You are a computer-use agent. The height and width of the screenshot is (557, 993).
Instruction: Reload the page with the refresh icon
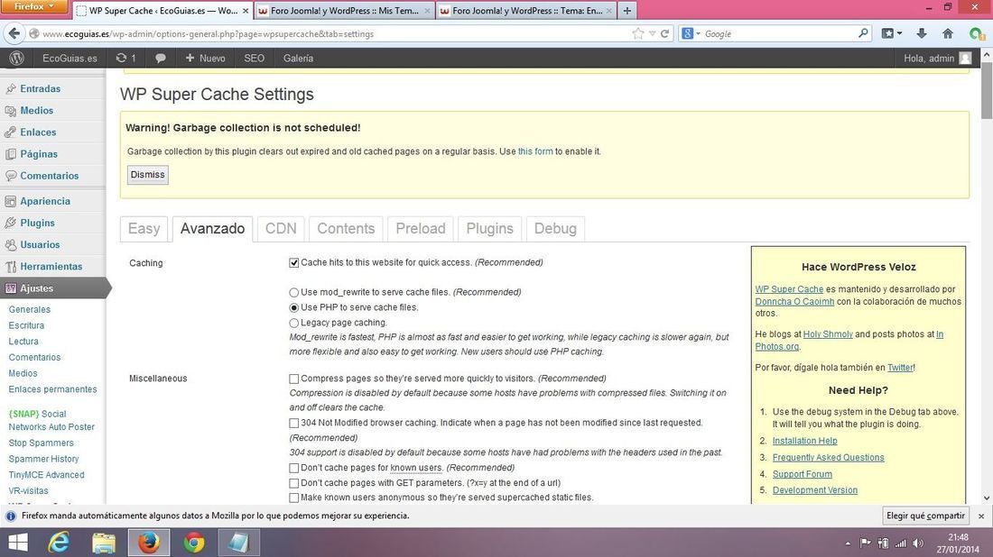pos(665,33)
